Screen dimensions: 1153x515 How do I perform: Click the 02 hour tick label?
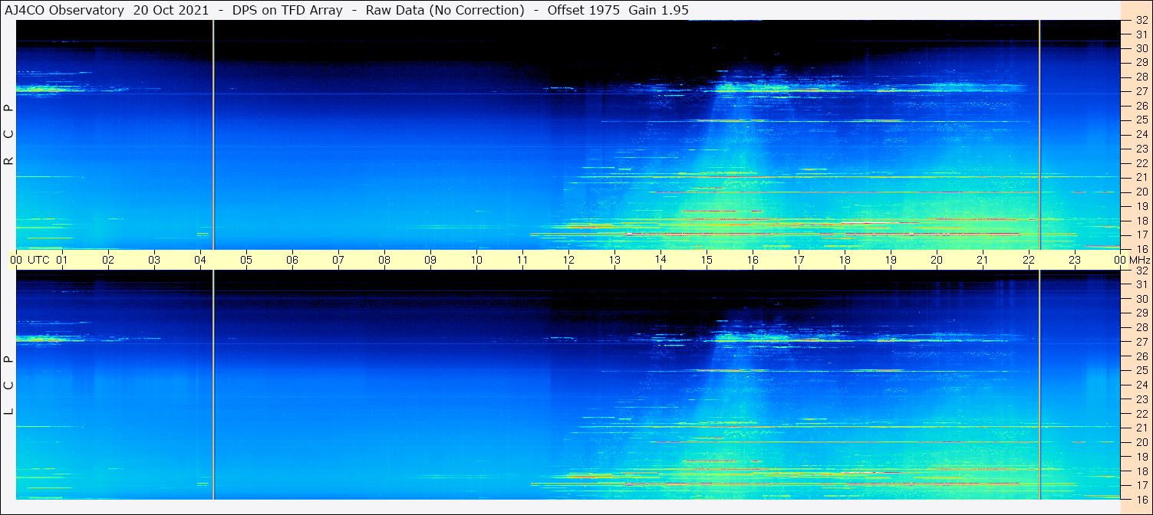click(x=108, y=260)
